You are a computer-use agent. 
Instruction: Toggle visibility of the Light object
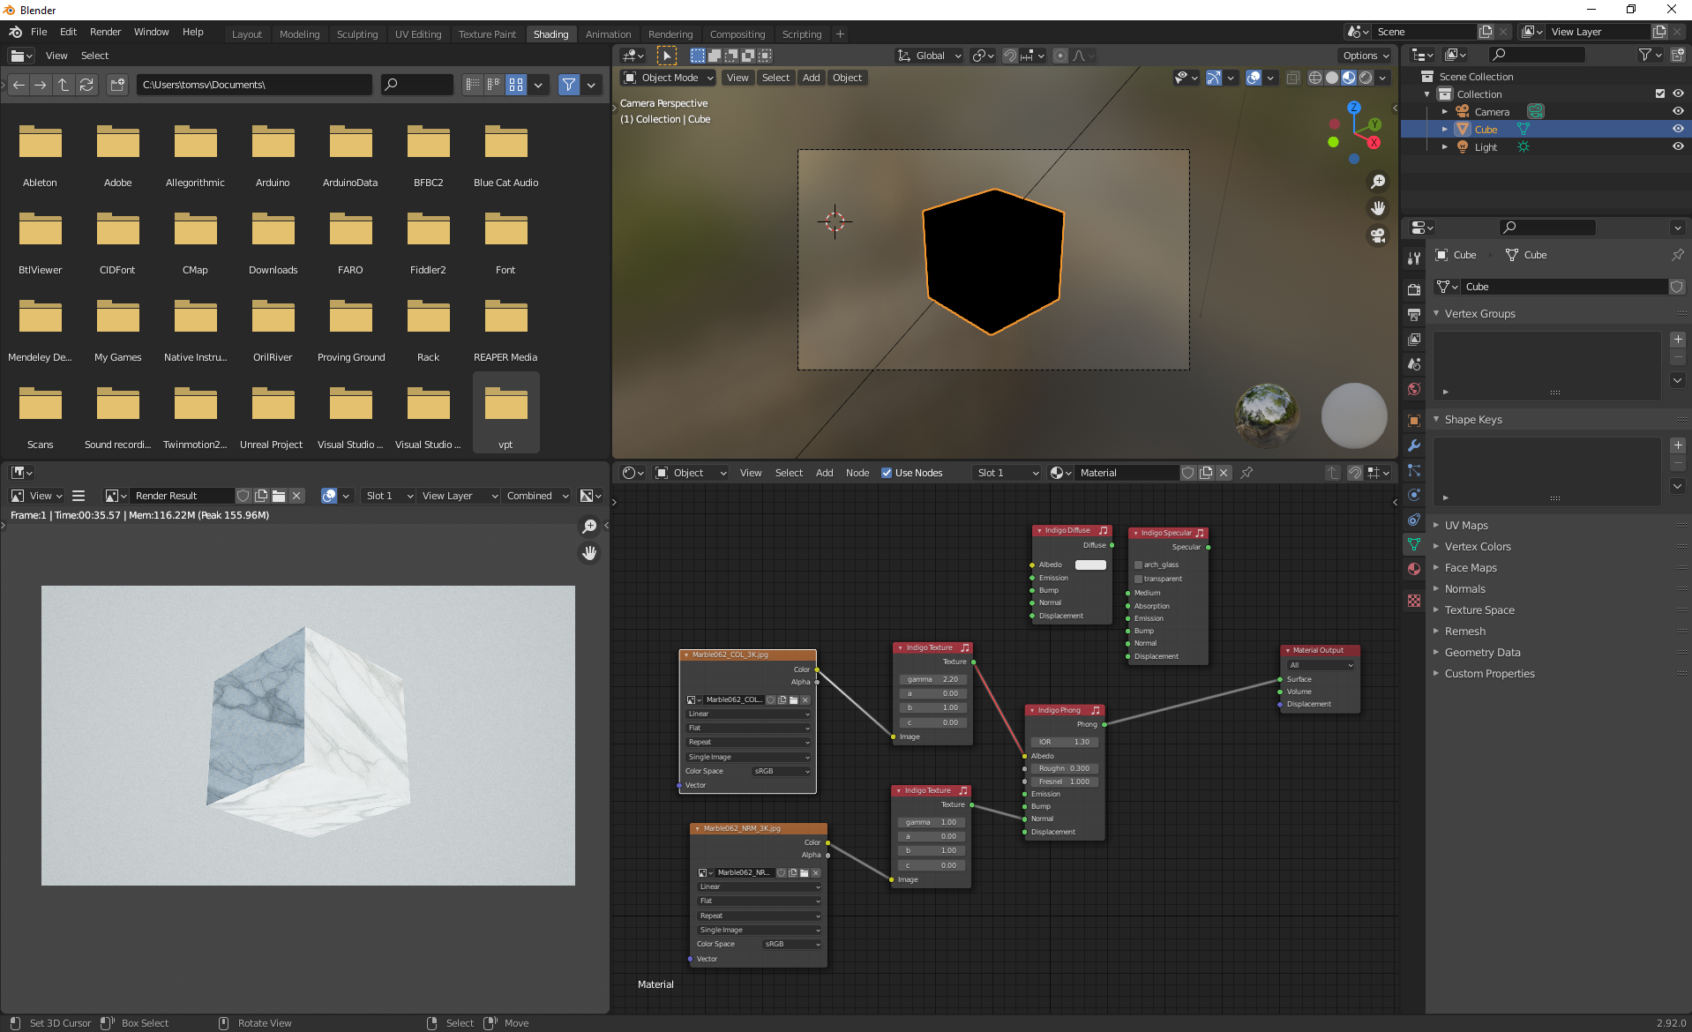[1678, 147]
